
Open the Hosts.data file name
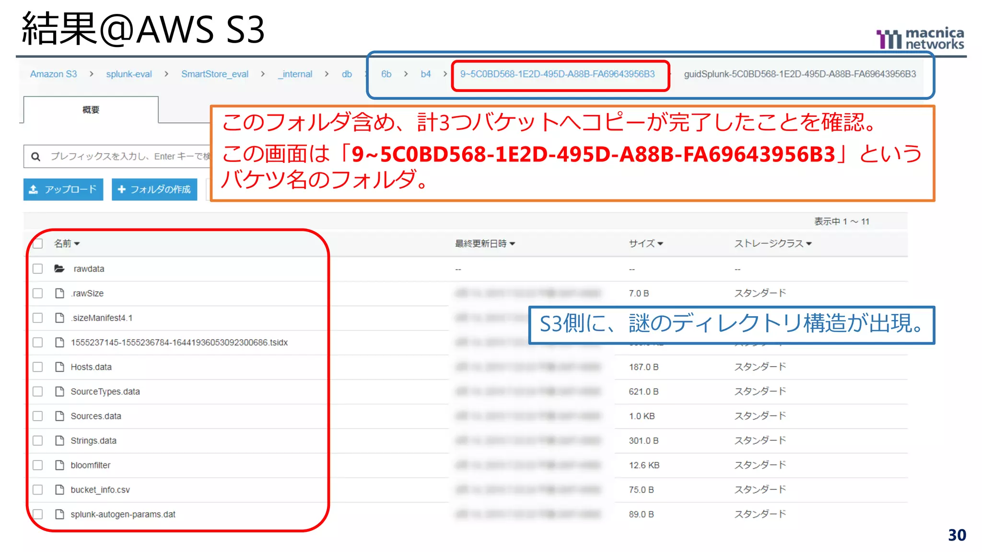pyautogui.click(x=91, y=367)
